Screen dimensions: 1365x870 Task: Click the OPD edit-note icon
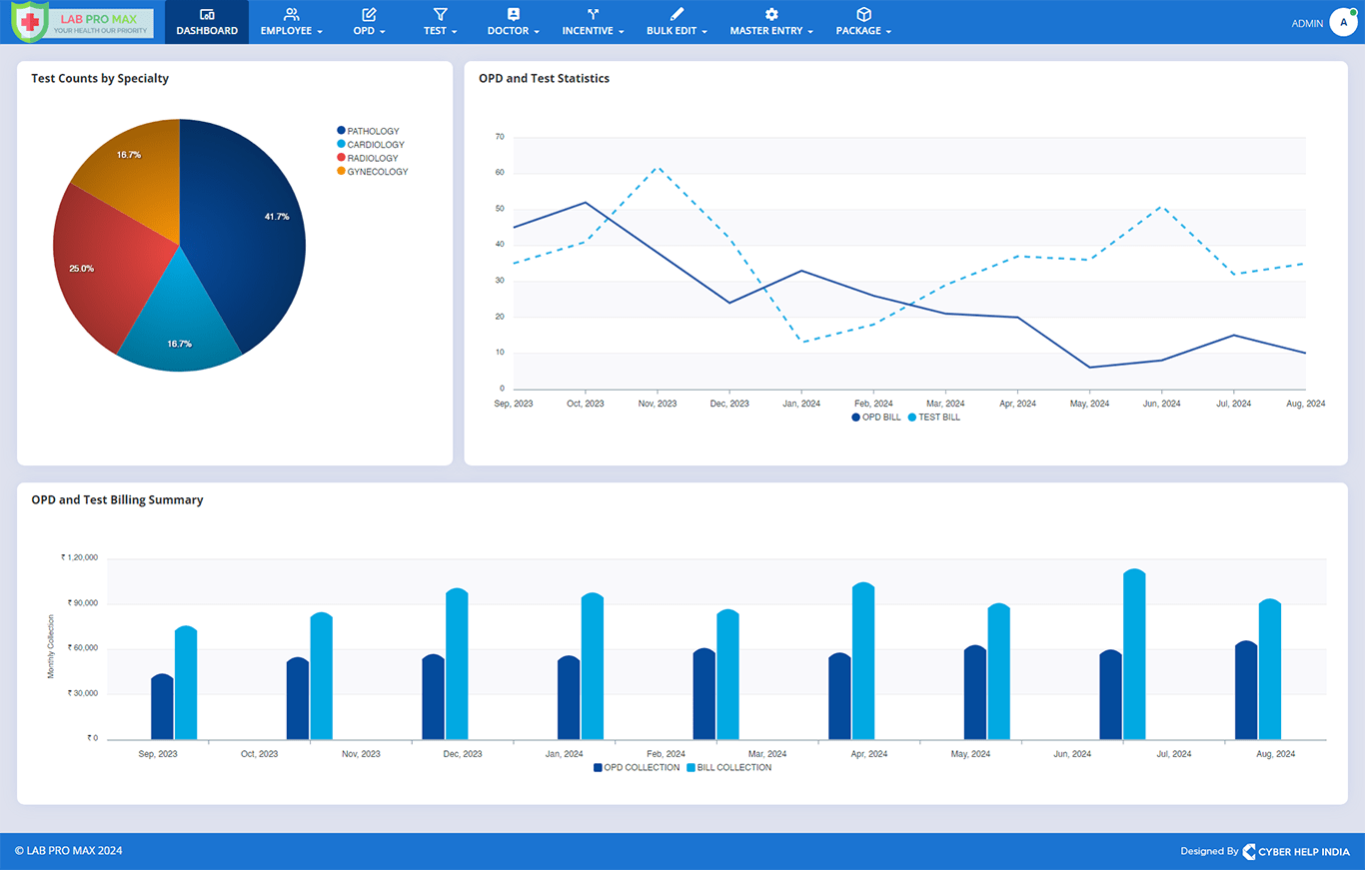pyautogui.click(x=369, y=14)
